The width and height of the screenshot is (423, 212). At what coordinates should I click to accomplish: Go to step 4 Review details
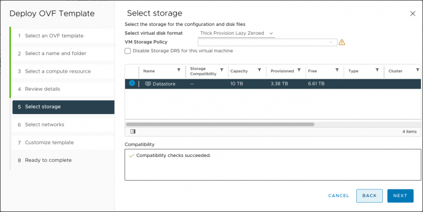pos(63,89)
